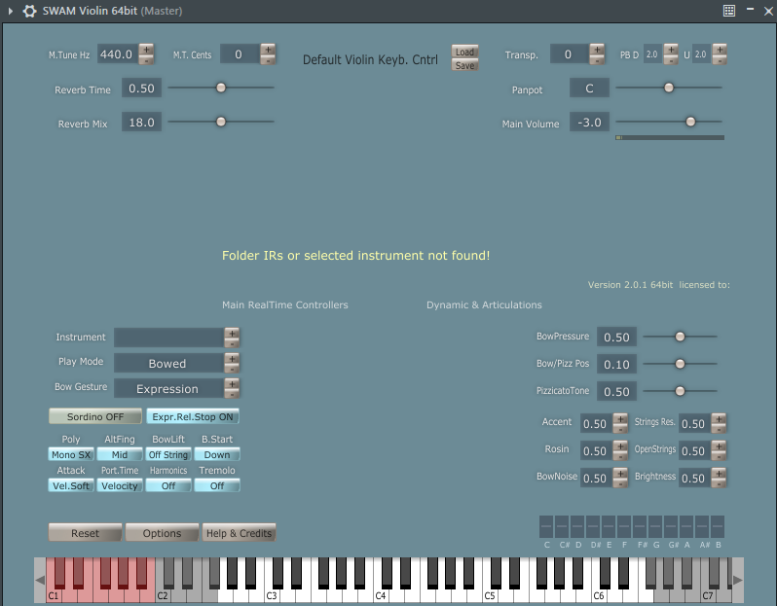The image size is (777, 606).
Task: Open the Play Mode Bowed field
Action: coord(168,363)
